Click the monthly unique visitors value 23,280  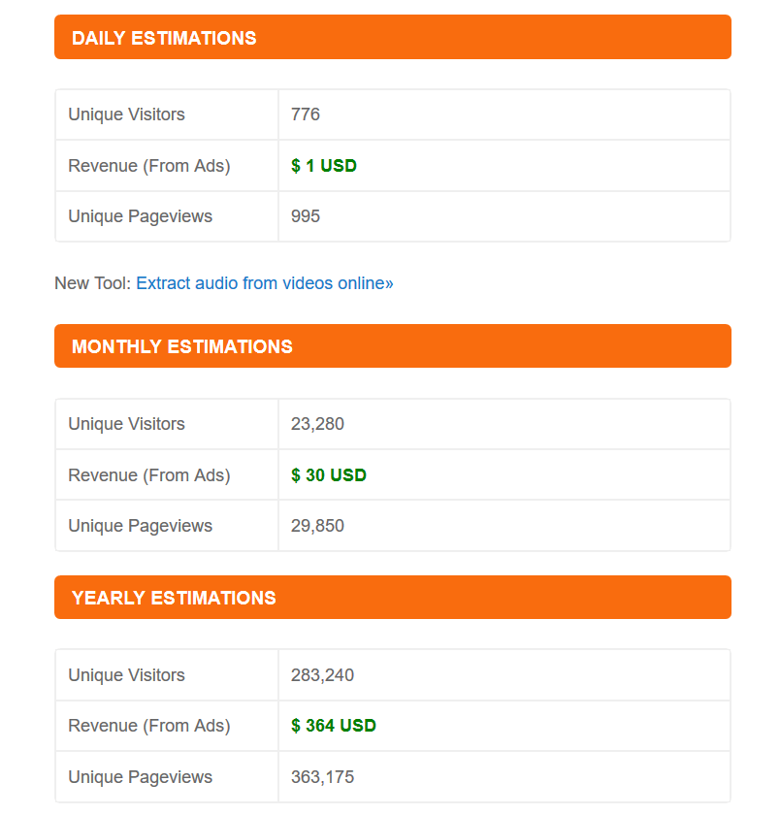(x=317, y=424)
